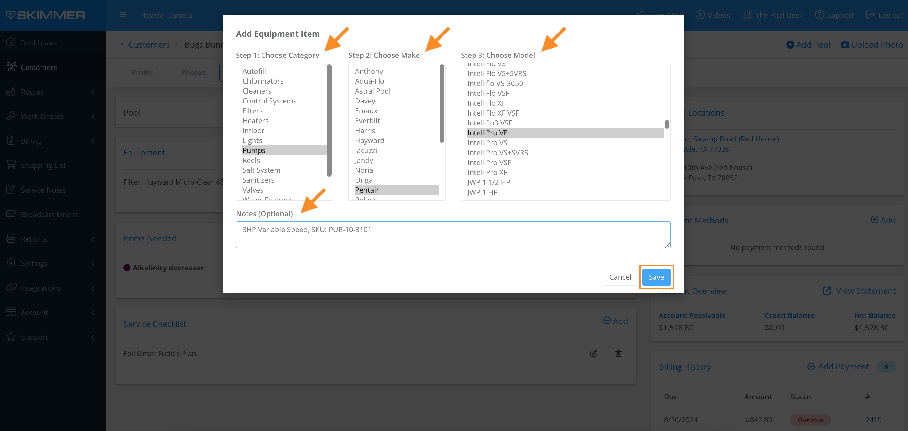
Task: Open invoice number 2419
Action: pyautogui.click(x=873, y=420)
